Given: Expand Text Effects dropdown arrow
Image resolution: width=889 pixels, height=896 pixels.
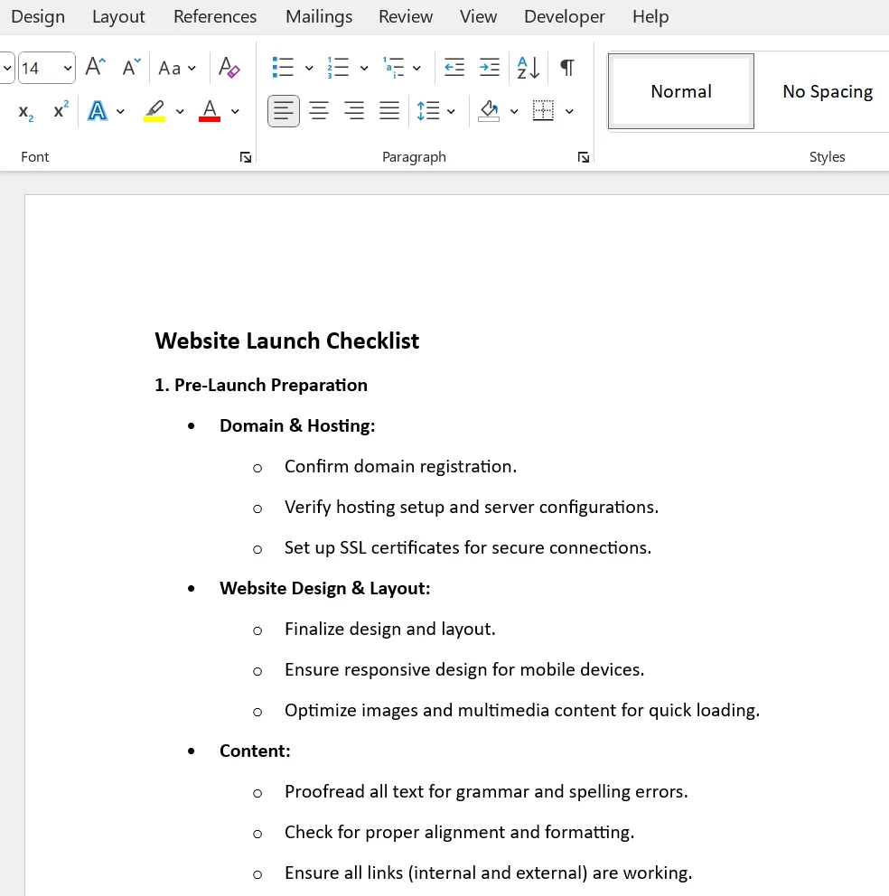Looking at the screenshot, I should click(x=120, y=111).
